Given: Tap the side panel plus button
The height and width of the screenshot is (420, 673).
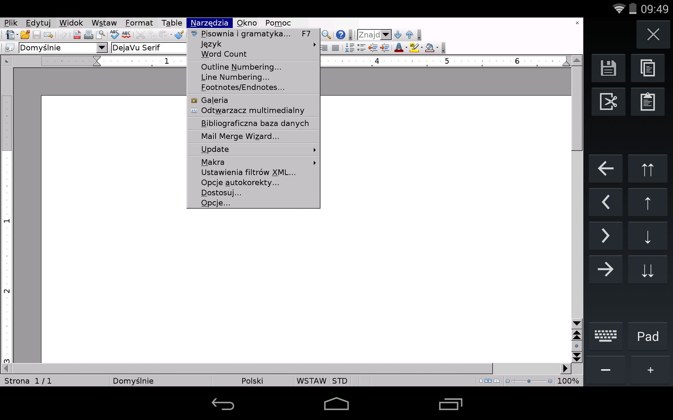Looking at the screenshot, I should (650, 370).
